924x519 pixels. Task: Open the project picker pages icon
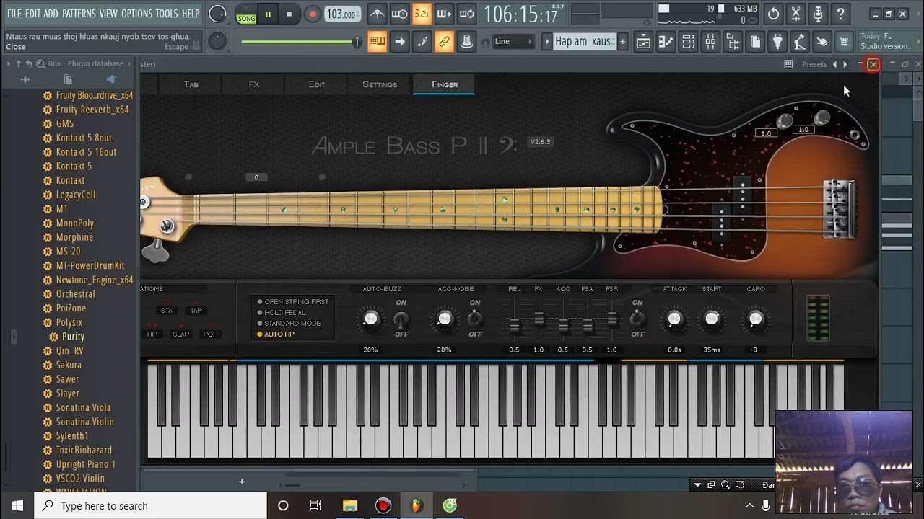point(755,42)
